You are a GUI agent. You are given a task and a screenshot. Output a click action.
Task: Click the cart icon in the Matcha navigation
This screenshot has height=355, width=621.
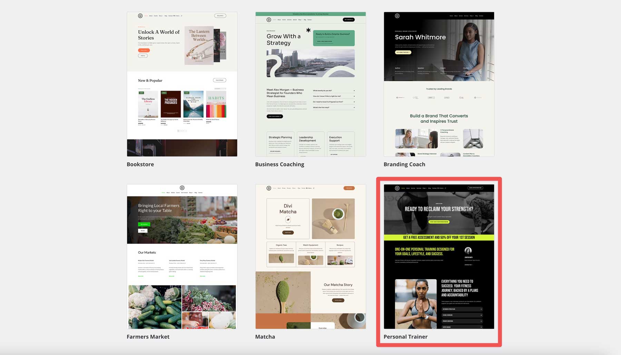pos(307,188)
